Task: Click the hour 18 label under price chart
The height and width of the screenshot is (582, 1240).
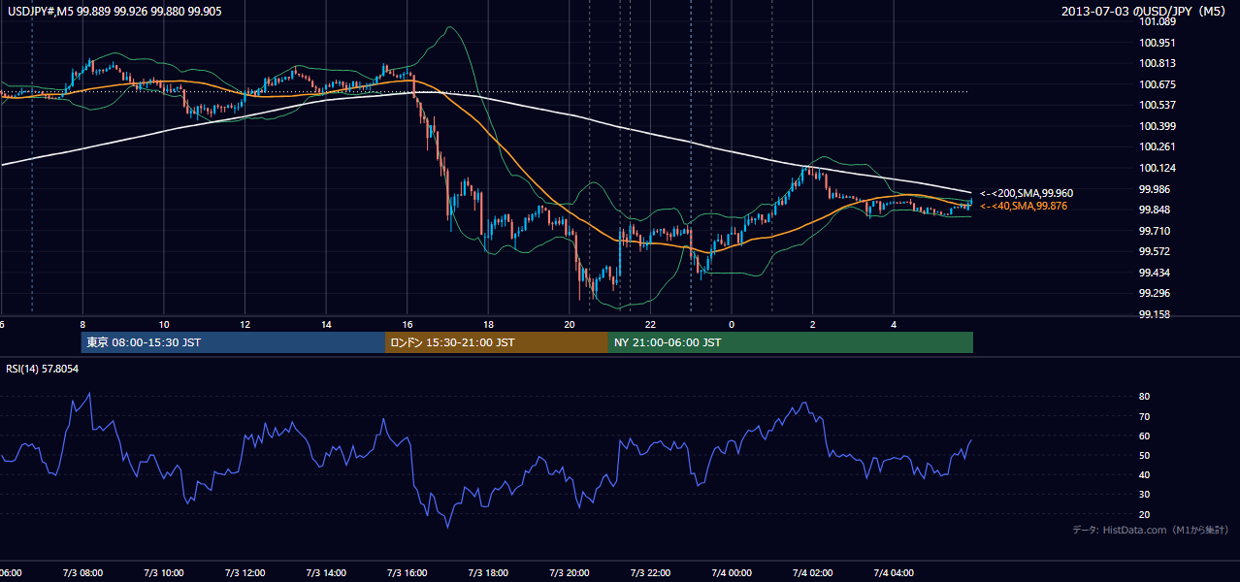Action: (x=489, y=325)
